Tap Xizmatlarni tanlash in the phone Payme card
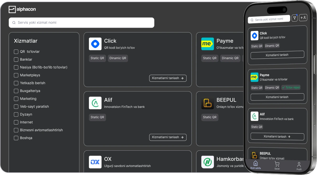The height and width of the screenshot is (175, 317). click(277, 97)
